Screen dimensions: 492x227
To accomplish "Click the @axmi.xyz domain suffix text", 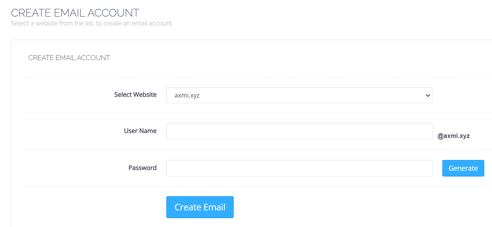I will pyautogui.click(x=454, y=136).
